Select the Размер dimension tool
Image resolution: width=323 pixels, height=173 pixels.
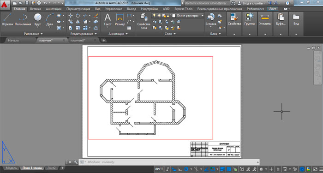click(120, 19)
